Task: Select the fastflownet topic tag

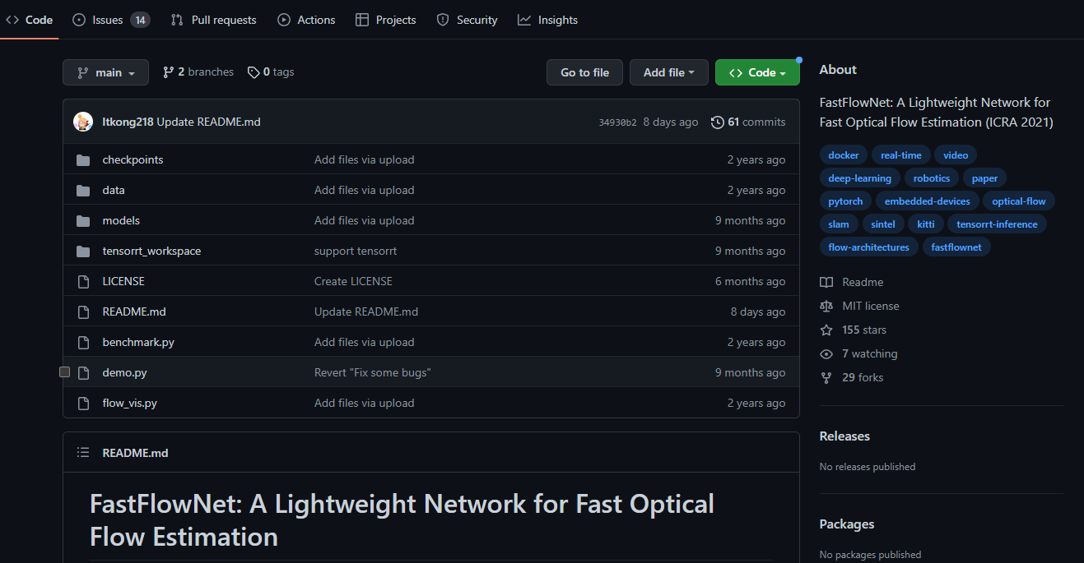Action: coord(956,247)
